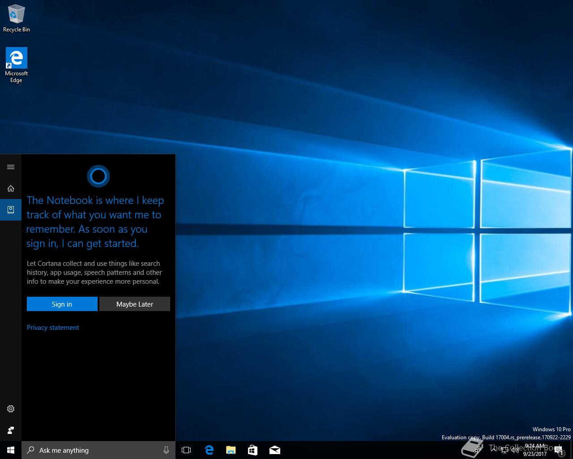Activate the Cortana microphone

click(166, 450)
